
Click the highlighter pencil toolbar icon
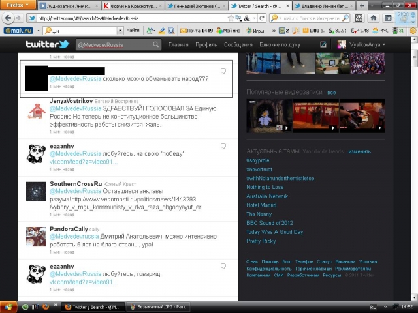[161, 31]
